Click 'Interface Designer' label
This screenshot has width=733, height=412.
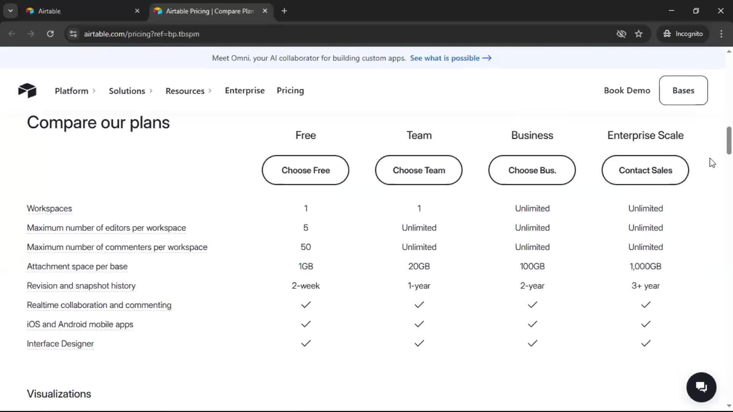point(60,344)
